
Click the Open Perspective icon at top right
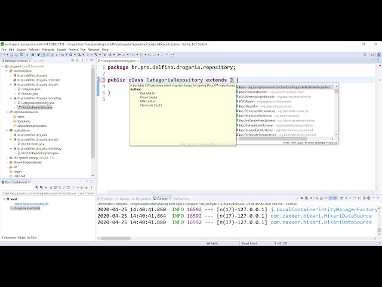(x=372, y=55)
